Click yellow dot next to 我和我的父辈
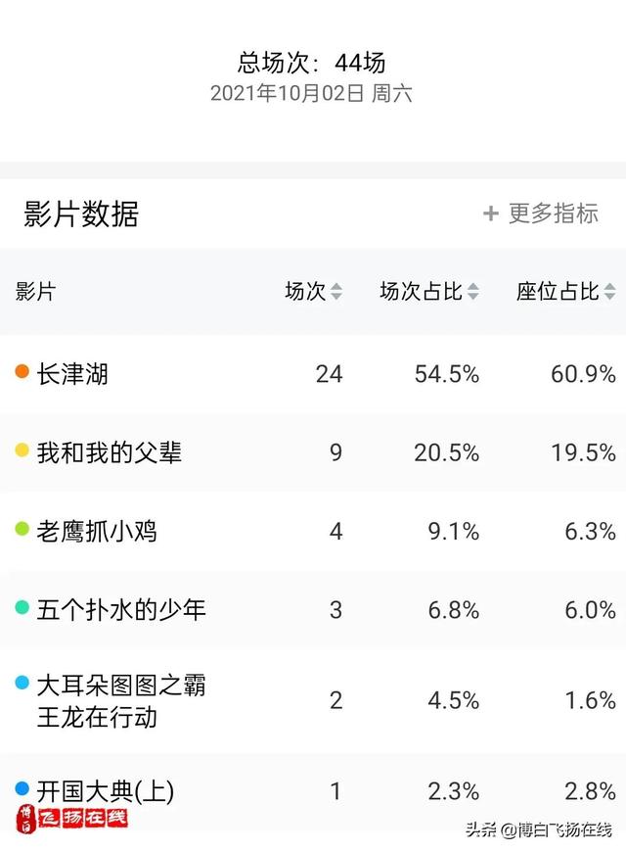Screen dimensions: 626x852 pos(22,450)
